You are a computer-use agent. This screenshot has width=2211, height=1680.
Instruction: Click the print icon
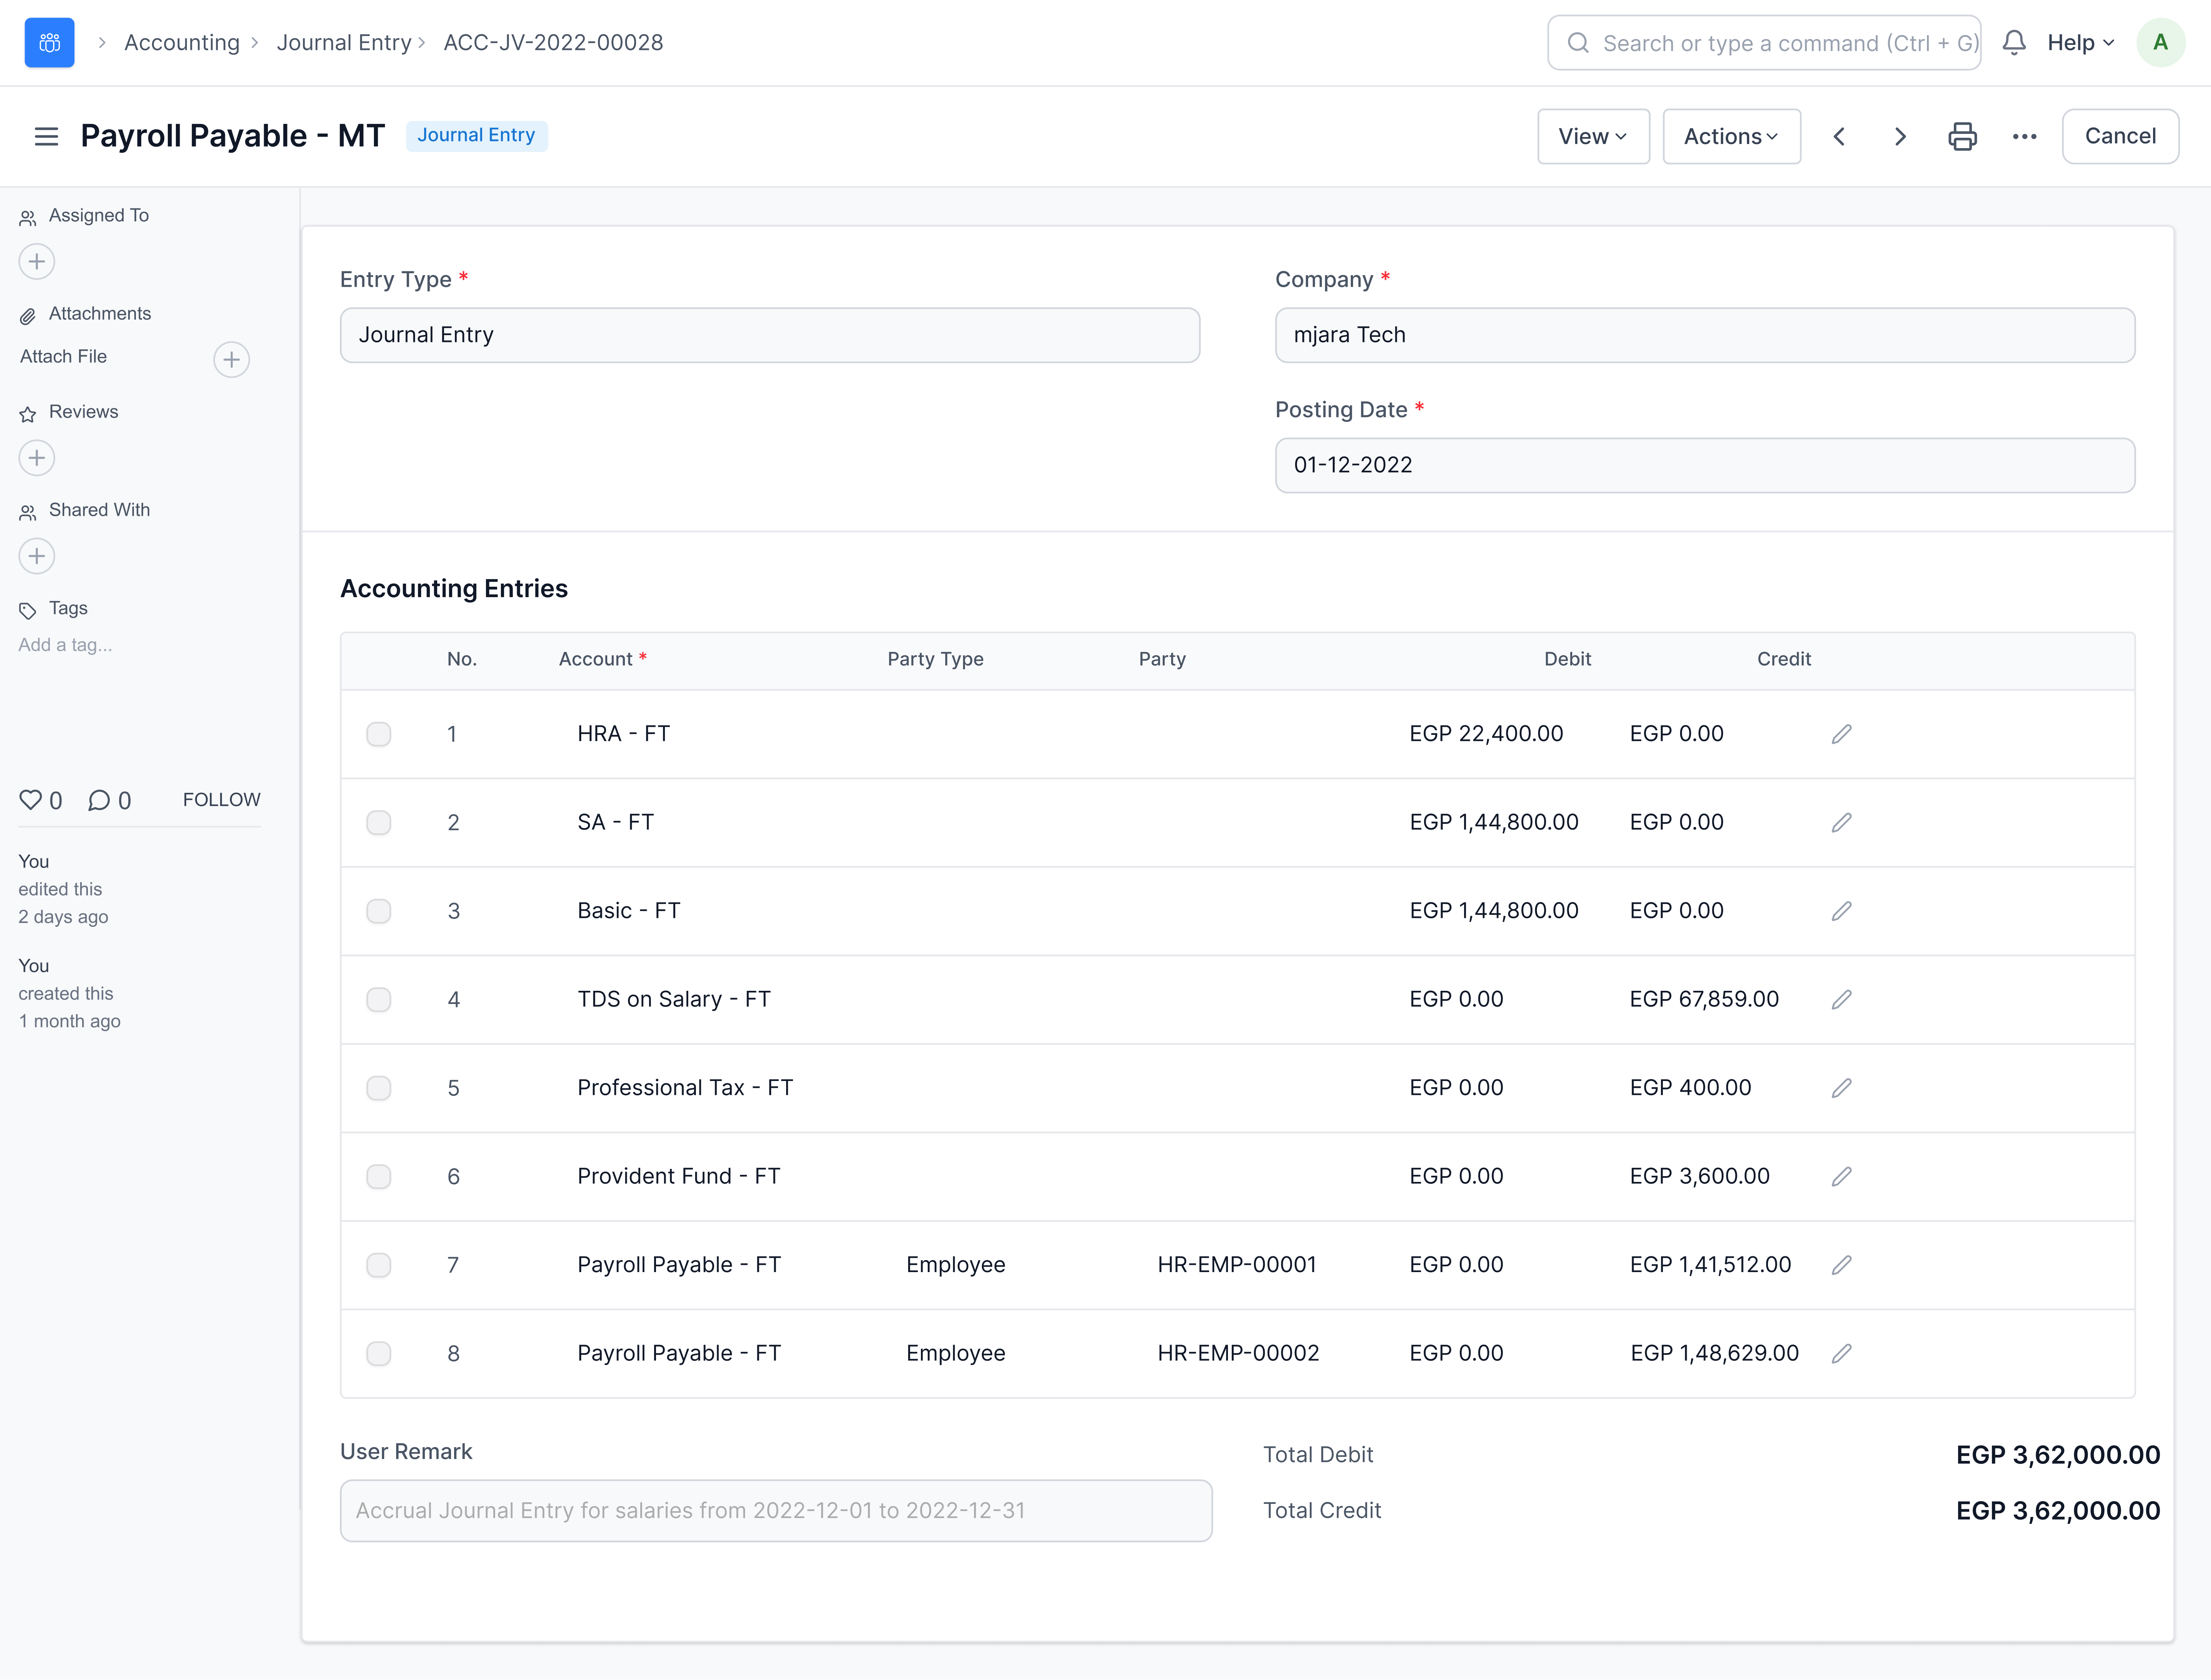[1962, 136]
